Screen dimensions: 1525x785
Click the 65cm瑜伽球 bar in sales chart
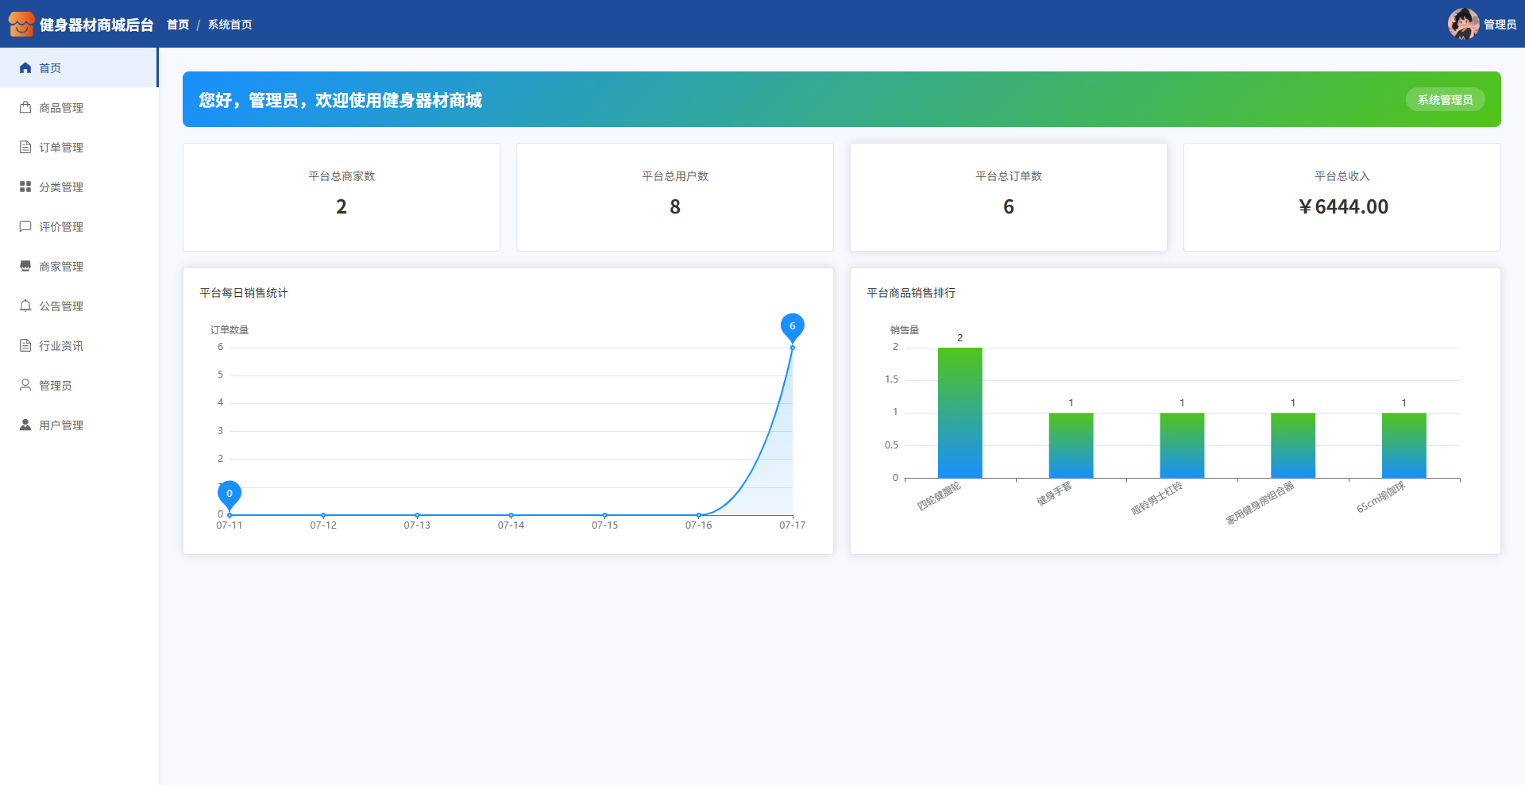[1403, 444]
